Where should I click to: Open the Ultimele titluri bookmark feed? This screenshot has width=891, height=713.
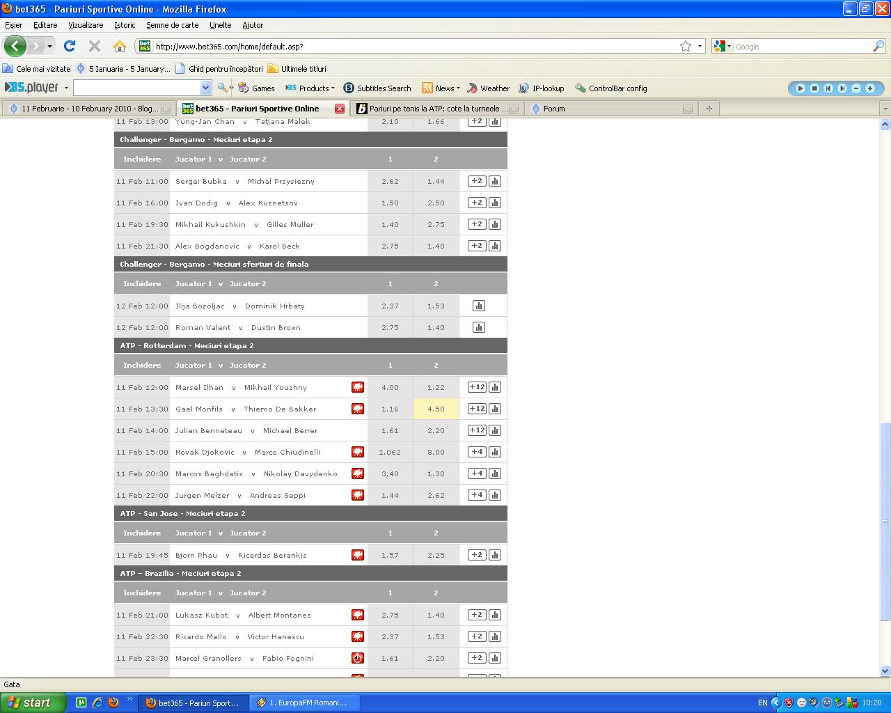(297, 69)
